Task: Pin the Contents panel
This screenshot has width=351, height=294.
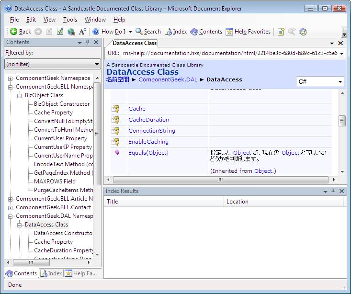Action: [x=88, y=42]
